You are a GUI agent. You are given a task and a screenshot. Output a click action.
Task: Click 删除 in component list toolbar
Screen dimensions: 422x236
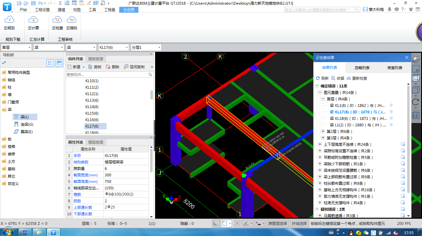click(x=113, y=67)
